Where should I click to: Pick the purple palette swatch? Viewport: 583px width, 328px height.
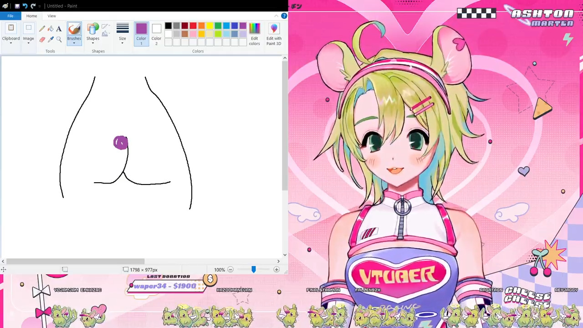click(x=243, y=26)
